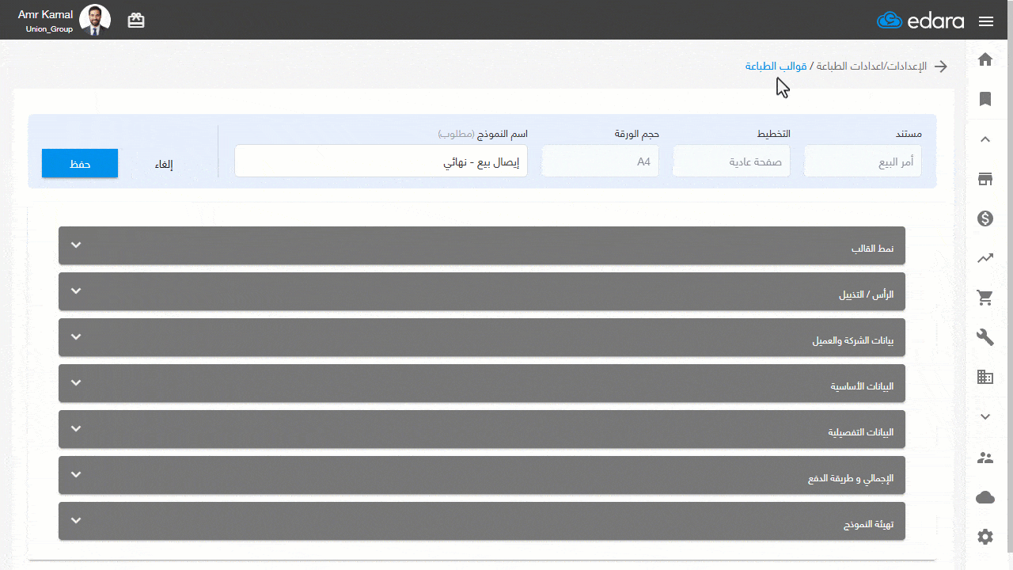The image size is (1013, 570).
Task: Open the trending chart icon in sidebar
Action: tap(985, 258)
